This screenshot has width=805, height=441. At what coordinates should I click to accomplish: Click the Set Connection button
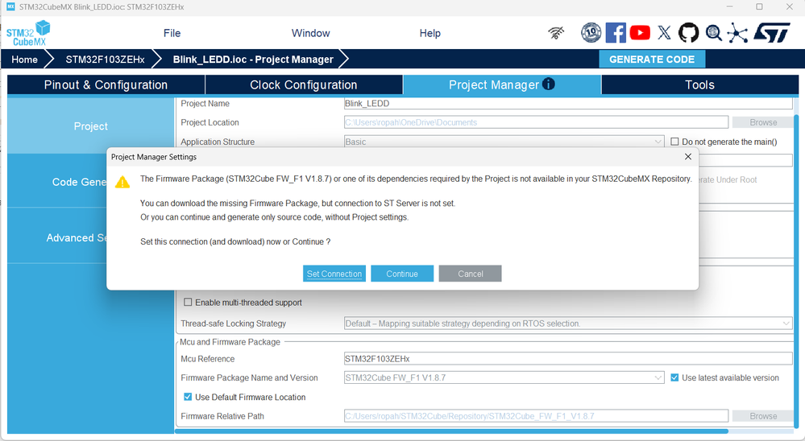pyautogui.click(x=334, y=274)
